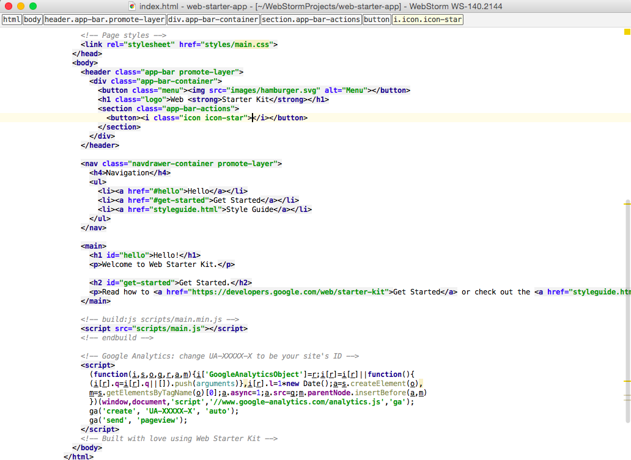Click the "build:js scripts/main.min.js" comment

(160, 319)
